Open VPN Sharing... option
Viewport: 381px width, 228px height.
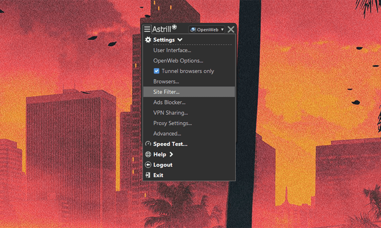[171, 112]
